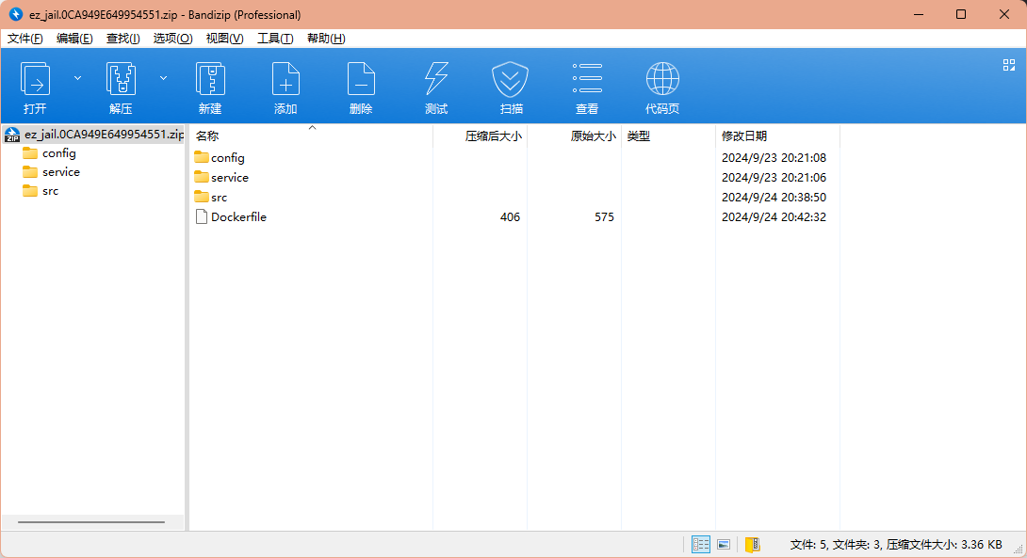
Task: Expand the Open button dropdown arrow
Action: coord(77,78)
